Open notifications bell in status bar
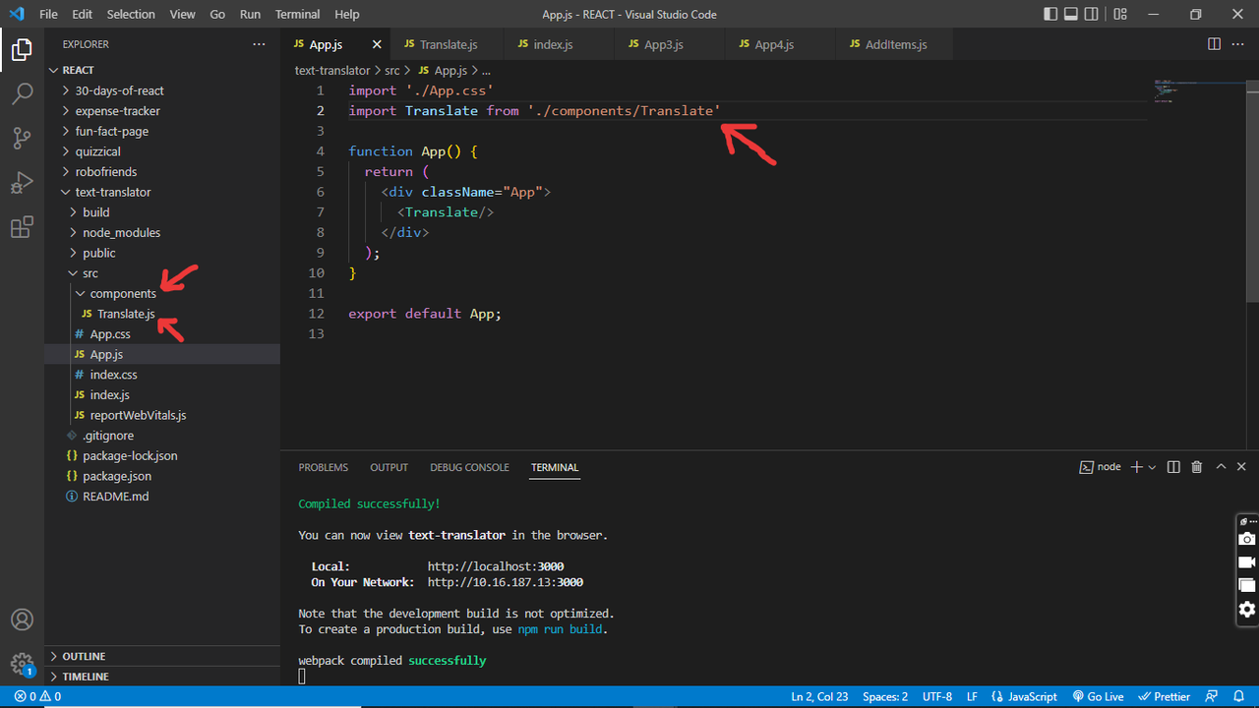Viewport: 1259px width, 708px height. pos(1238,696)
